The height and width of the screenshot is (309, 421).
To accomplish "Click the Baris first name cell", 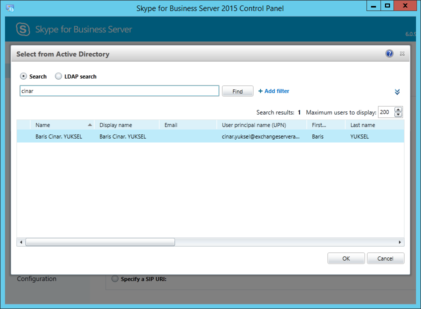I will click(x=317, y=136).
